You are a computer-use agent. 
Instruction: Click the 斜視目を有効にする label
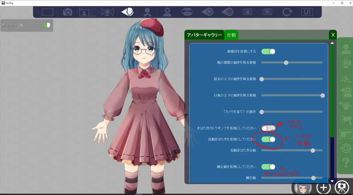coord(241,52)
